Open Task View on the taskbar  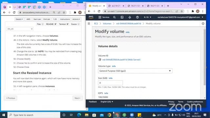pos(71,115)
